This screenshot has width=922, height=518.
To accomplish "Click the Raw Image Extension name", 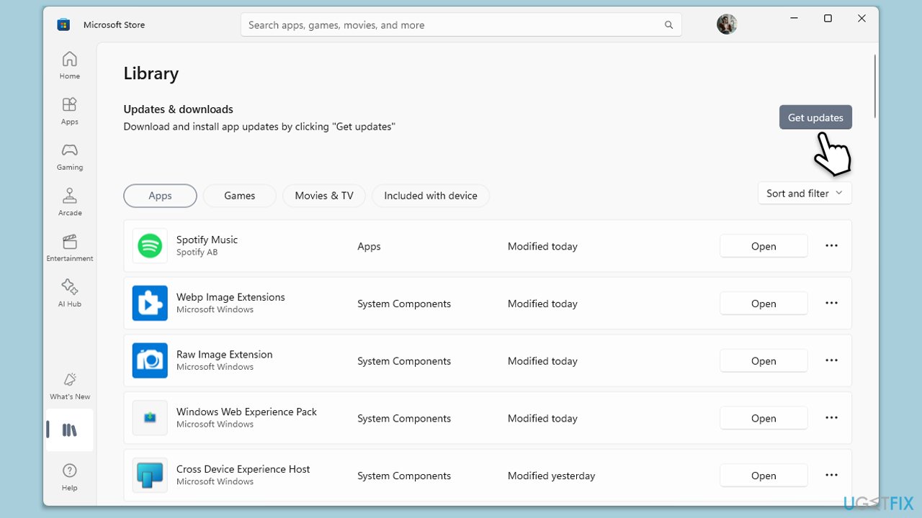I will pos(225,355).
